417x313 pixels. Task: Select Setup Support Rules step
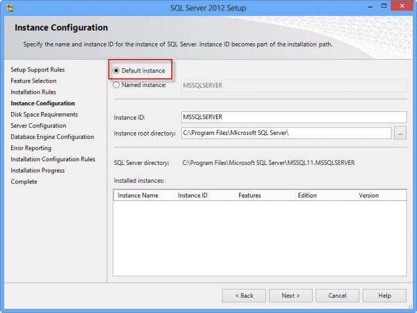38,70
